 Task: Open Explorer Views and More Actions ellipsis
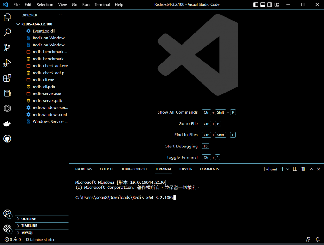coord(61,15)
